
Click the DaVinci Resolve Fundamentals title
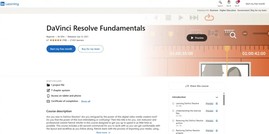(x=96, y=28)
